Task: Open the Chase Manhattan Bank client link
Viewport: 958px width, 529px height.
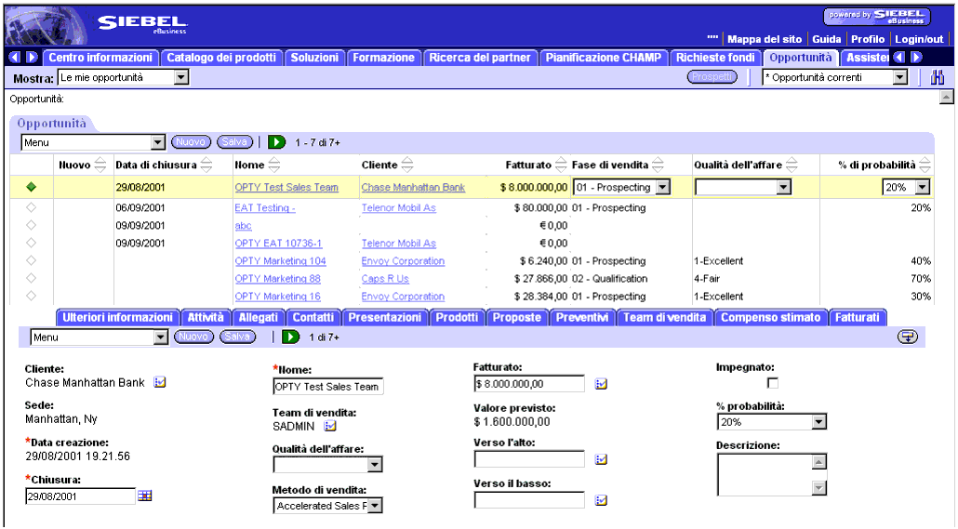Action: 413,188
